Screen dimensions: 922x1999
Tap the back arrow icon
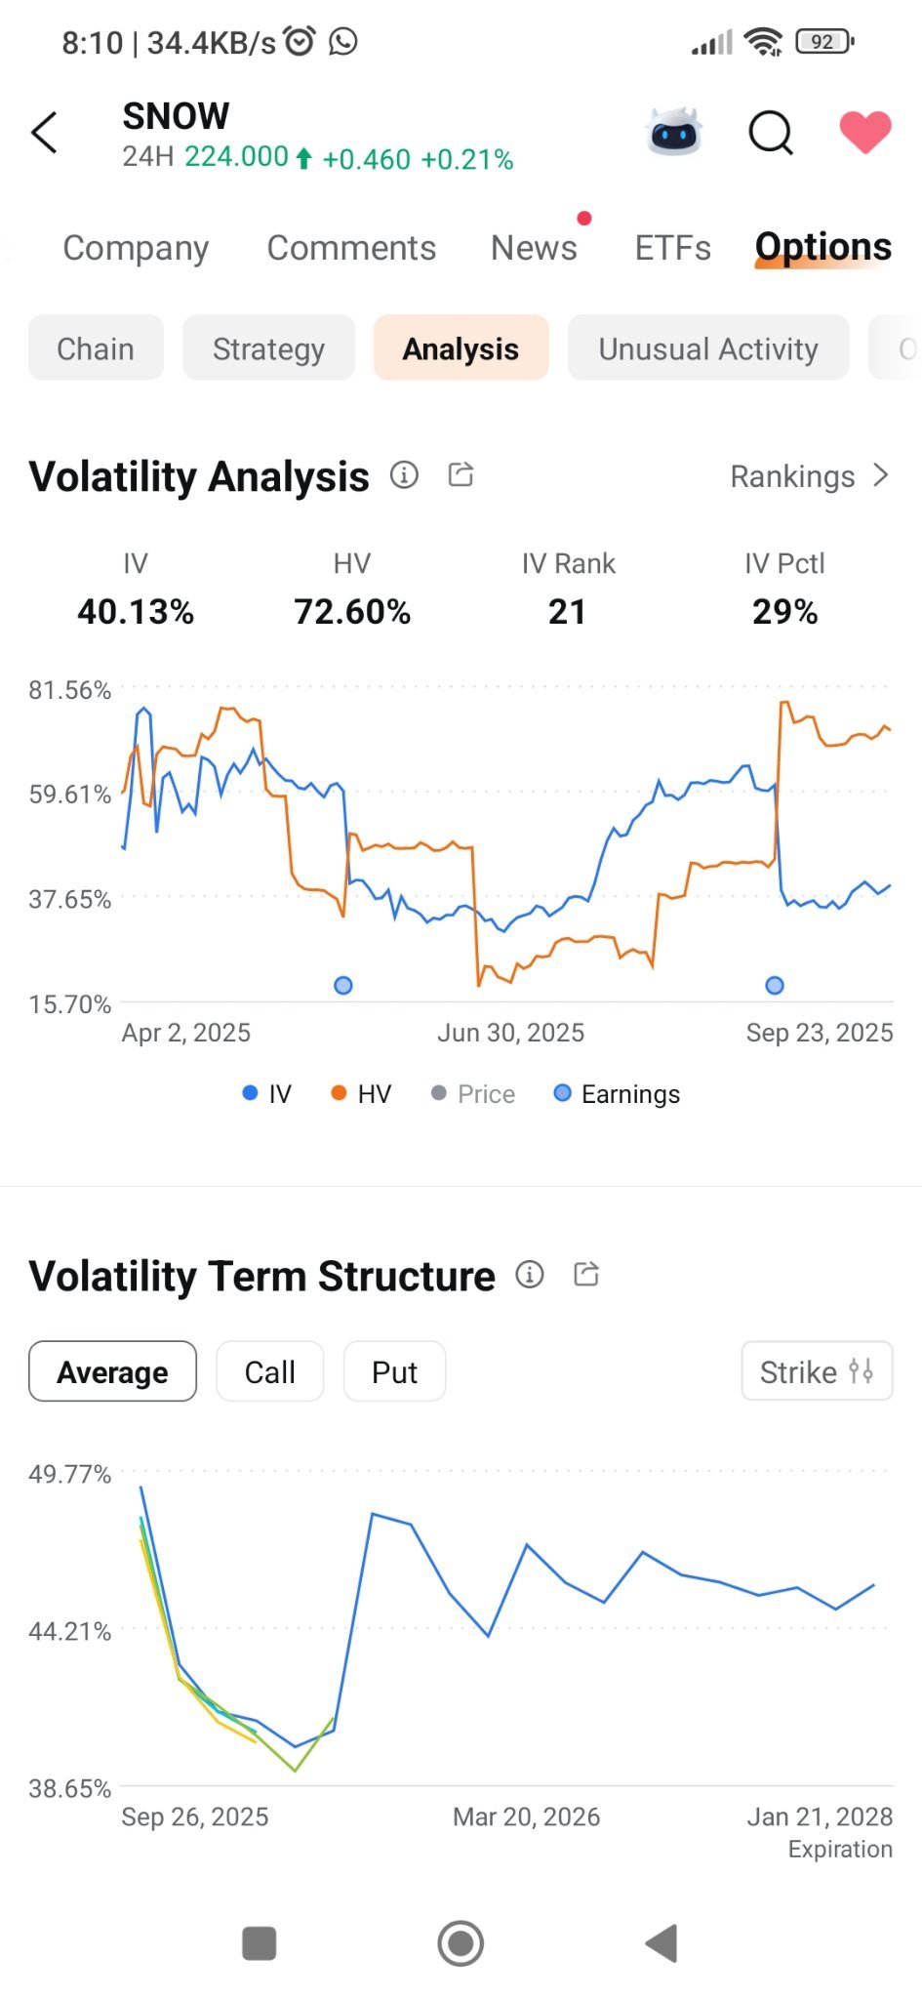pyautogui.click(x=45, y=133)
